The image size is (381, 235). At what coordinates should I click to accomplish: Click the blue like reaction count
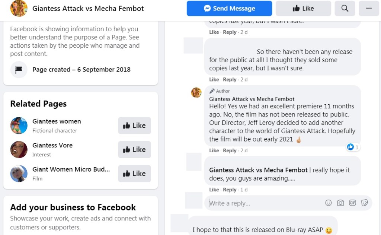pyautogui.click(x=353, y=147)
